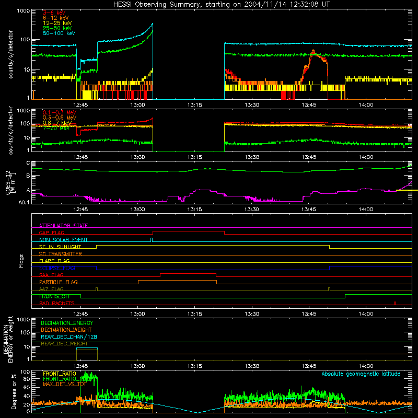Click 13:15 tick label under the keV panel
The width and height of the screenshot is (418, 418).
(x=194, y=105)
